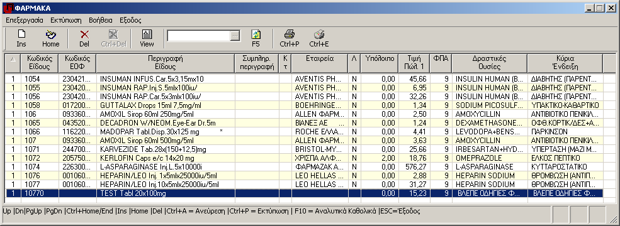Click the Δραστικές Ουσίες column header

pyautogui.click(x=490, y=63)
